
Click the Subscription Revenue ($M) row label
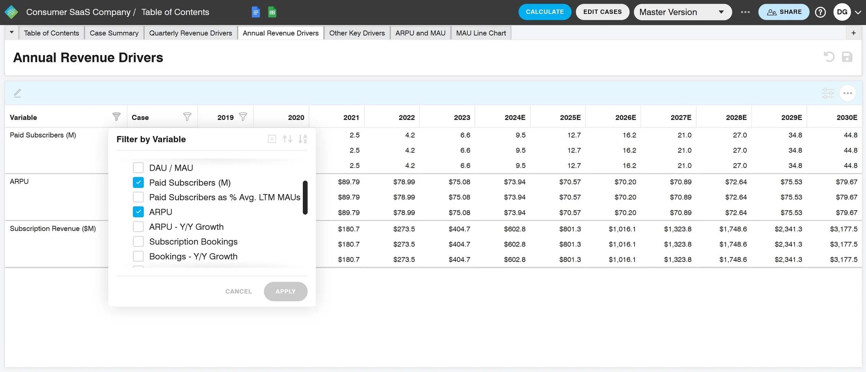(x=53, y=229)
